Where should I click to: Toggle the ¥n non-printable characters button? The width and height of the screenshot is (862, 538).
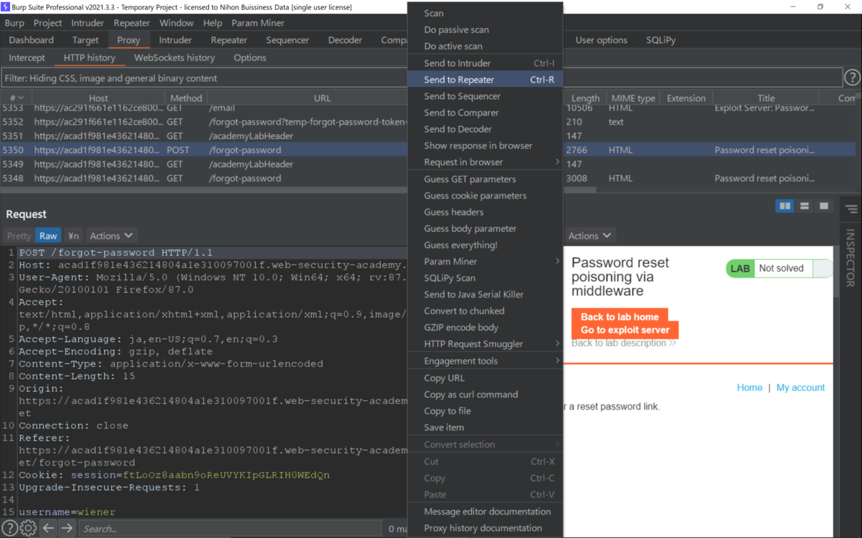click(73, 235)
